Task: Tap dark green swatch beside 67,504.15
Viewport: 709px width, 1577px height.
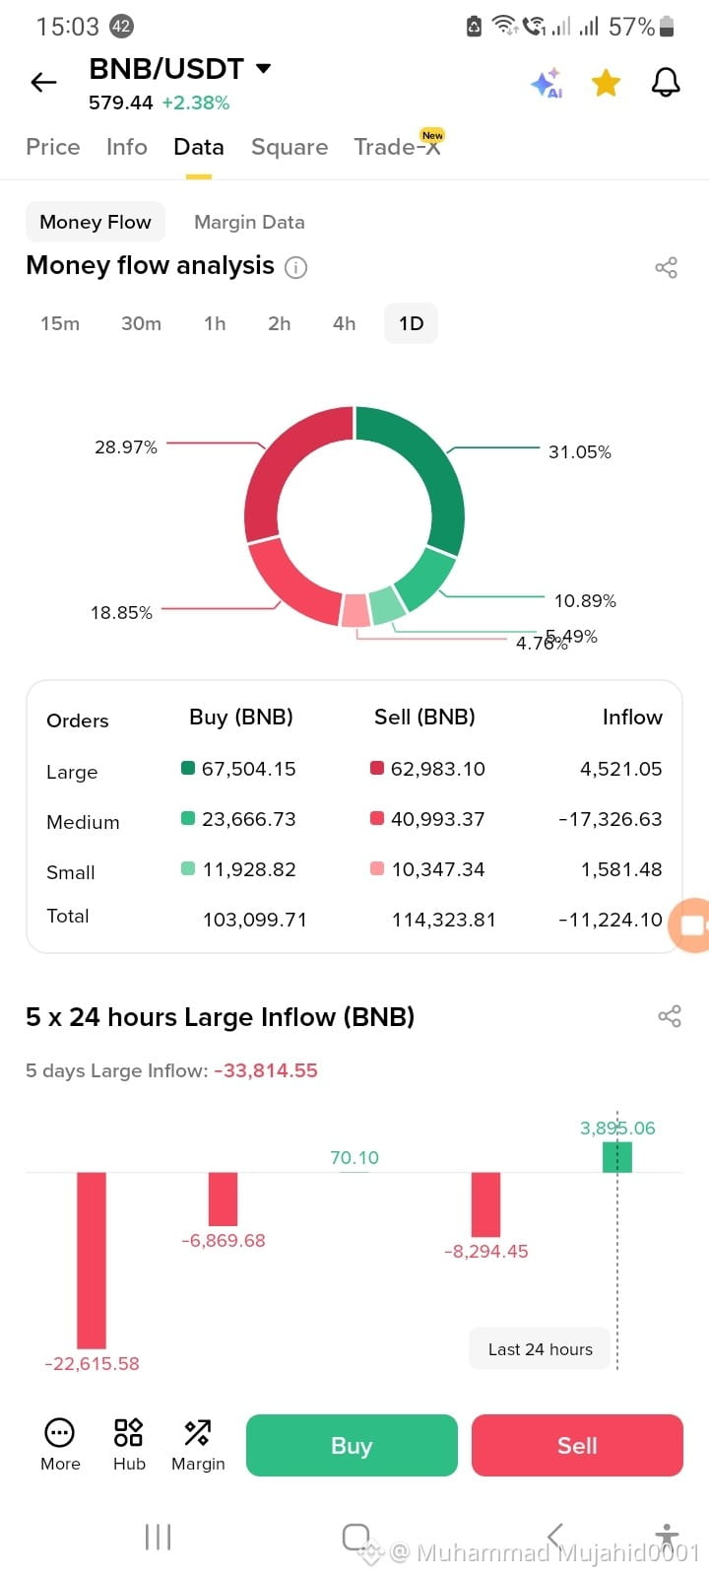Action: 188,768
